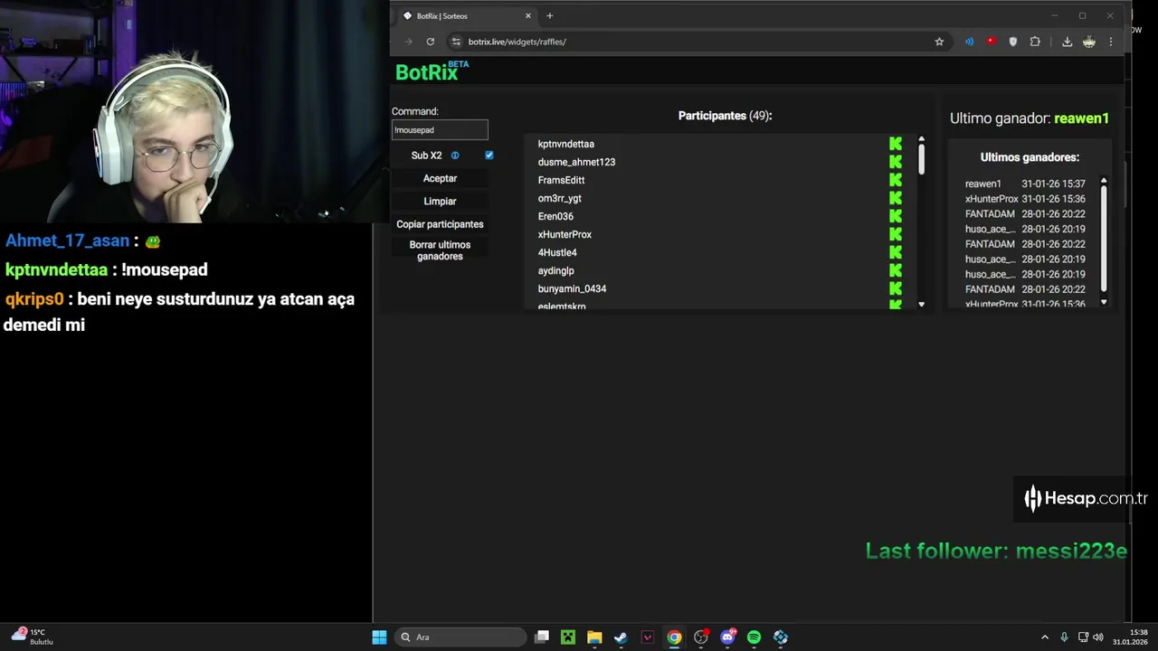
Task: Click Kick icon next to FramsEditt
Action: click(x=896, y=180)
